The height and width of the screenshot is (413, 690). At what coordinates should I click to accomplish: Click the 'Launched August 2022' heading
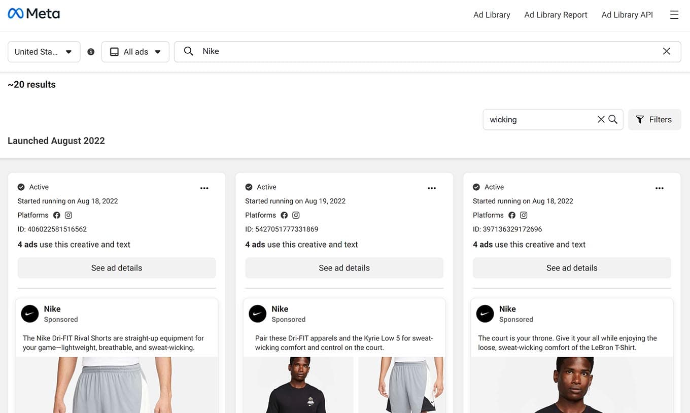point(56,141)
